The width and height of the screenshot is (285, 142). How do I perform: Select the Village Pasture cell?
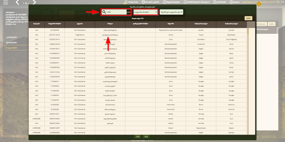tap(80, 35)
